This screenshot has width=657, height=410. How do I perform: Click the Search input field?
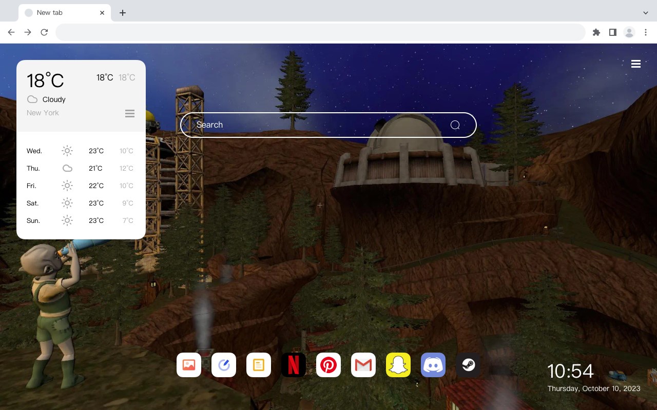click(328, 125)
